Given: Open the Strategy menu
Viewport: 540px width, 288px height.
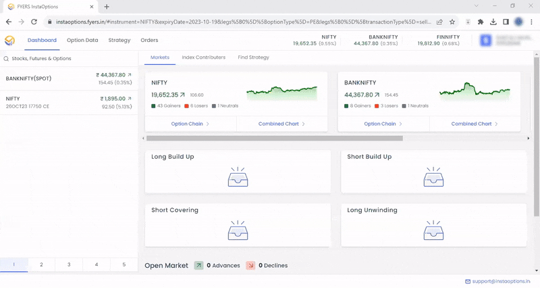Looking at the screenshot, I should click(x=119, y=41).
